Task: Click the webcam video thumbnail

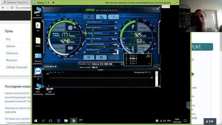Action: 200,16
